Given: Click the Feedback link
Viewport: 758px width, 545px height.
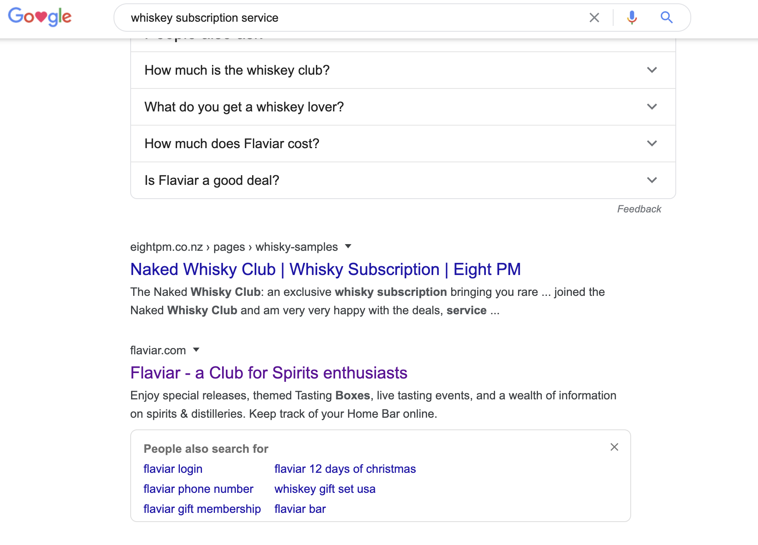Looking at the screenshot, I should (x=639, y=209).
